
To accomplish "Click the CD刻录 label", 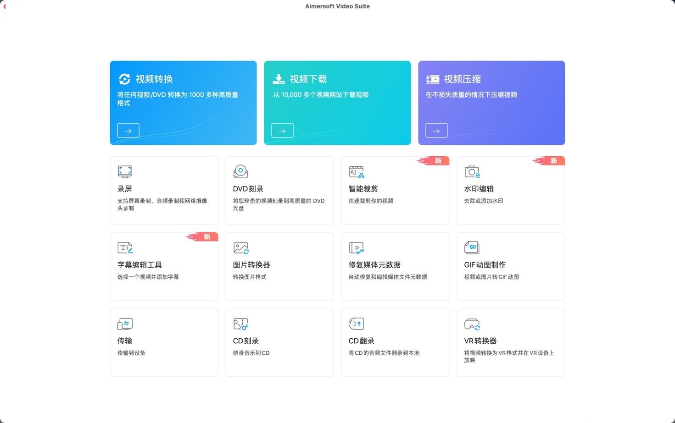I will pos(246,341).
